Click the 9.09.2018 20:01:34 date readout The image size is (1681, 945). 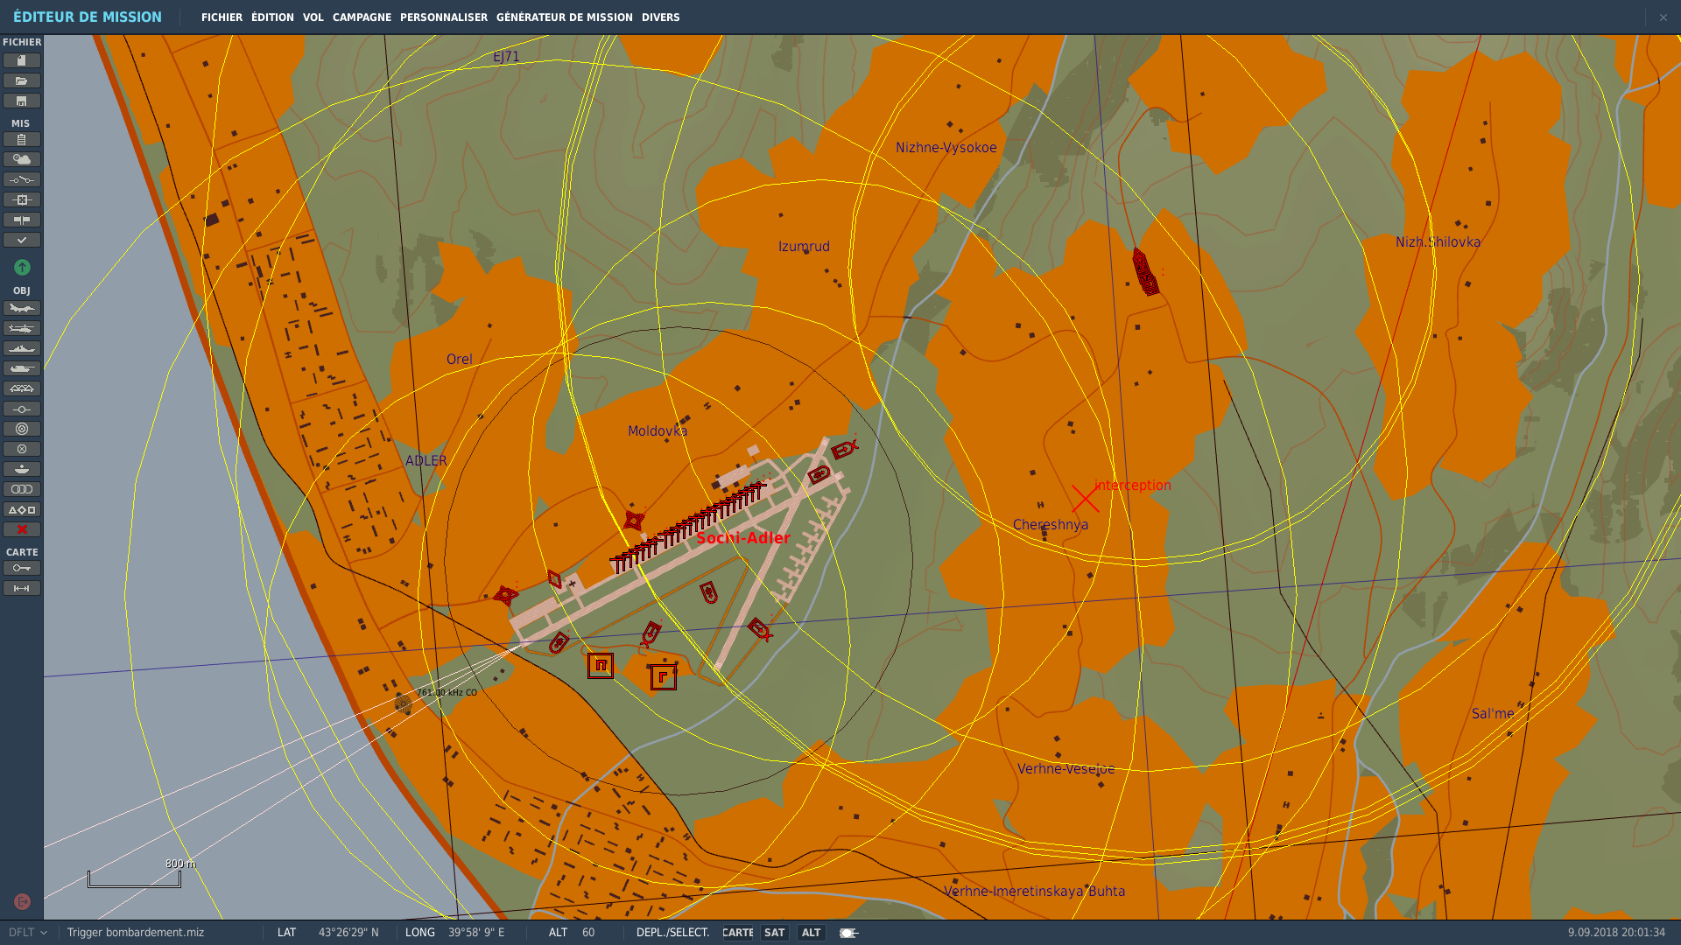click(x=1616, y=933)
